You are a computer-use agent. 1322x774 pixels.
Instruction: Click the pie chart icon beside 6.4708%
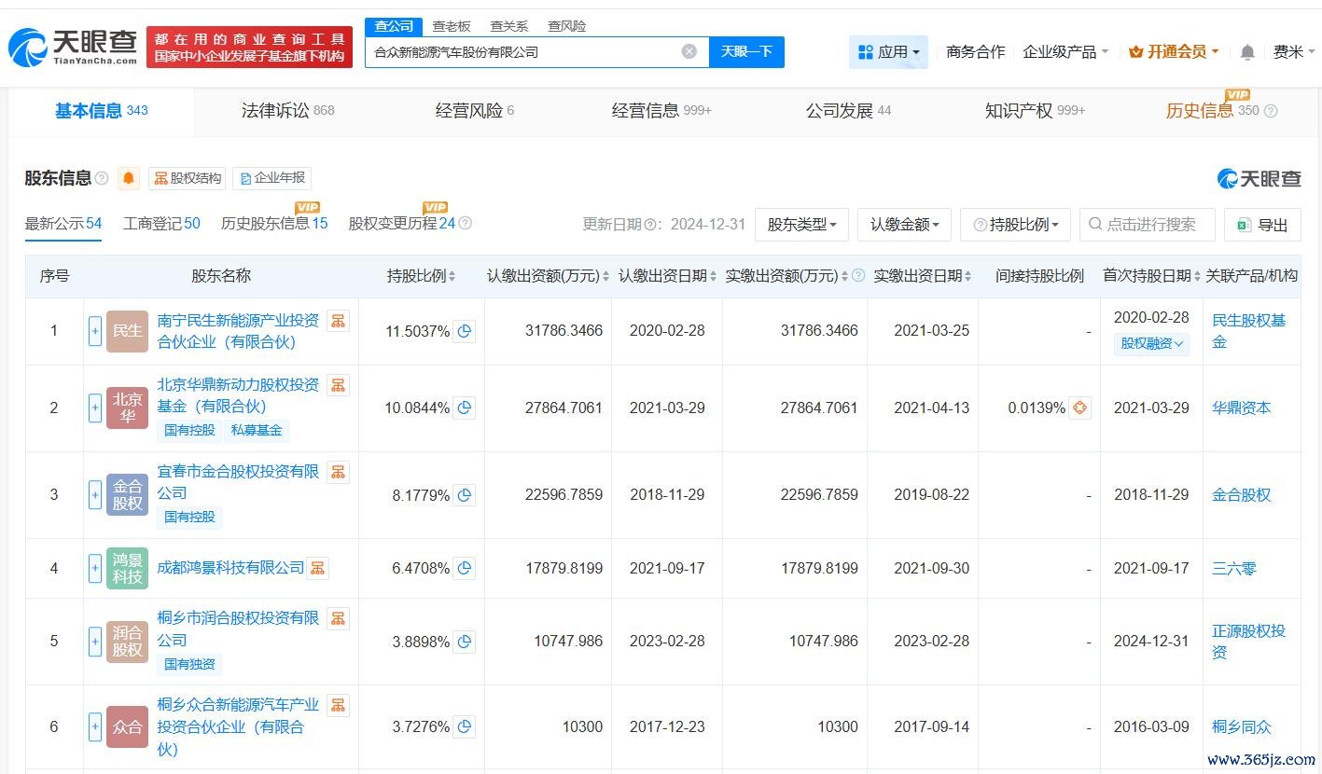[465, 568]
